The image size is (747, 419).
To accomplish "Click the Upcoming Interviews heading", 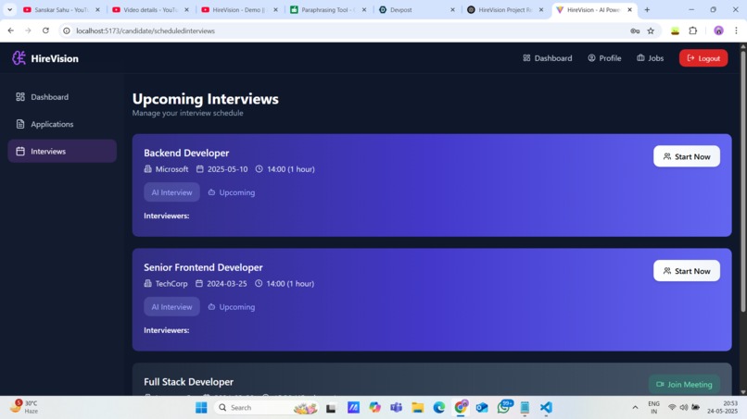I will coord(206,99).
